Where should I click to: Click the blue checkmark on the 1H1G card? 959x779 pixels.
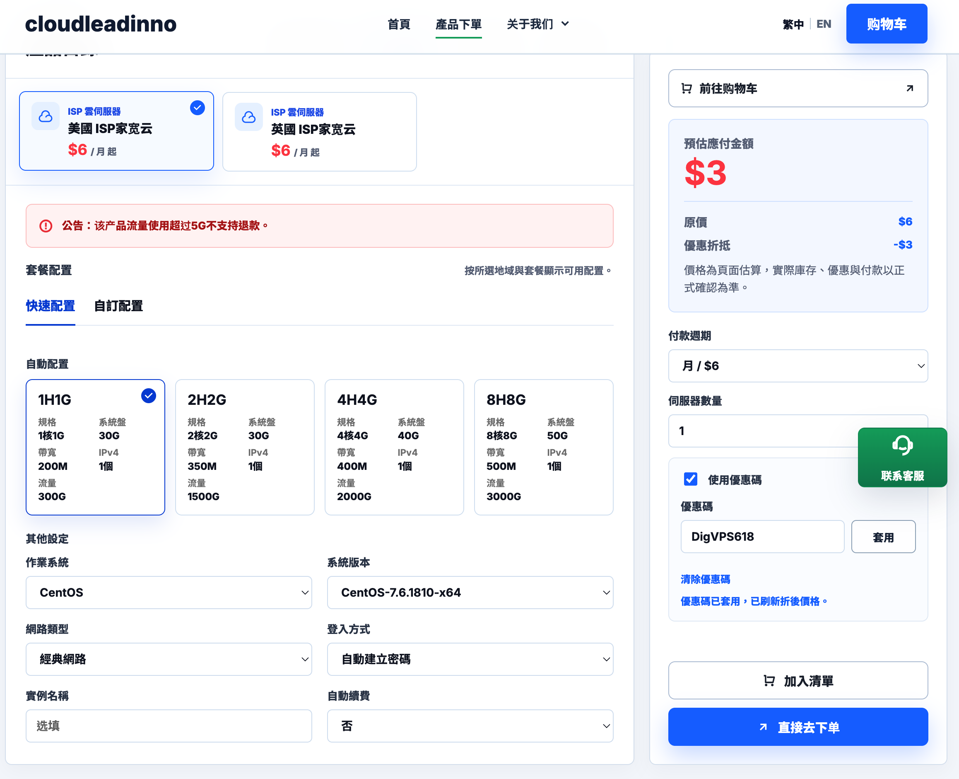[x=148, y=396]
